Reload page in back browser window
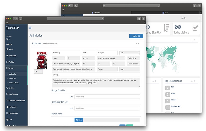 (159, 6)
